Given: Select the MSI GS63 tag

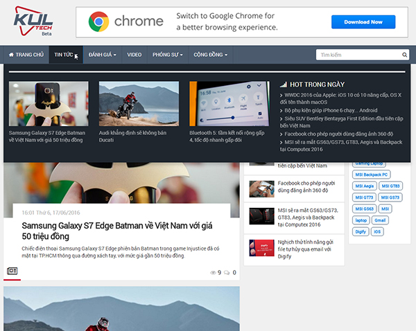Looking at the screenshot, I should 364,209.
